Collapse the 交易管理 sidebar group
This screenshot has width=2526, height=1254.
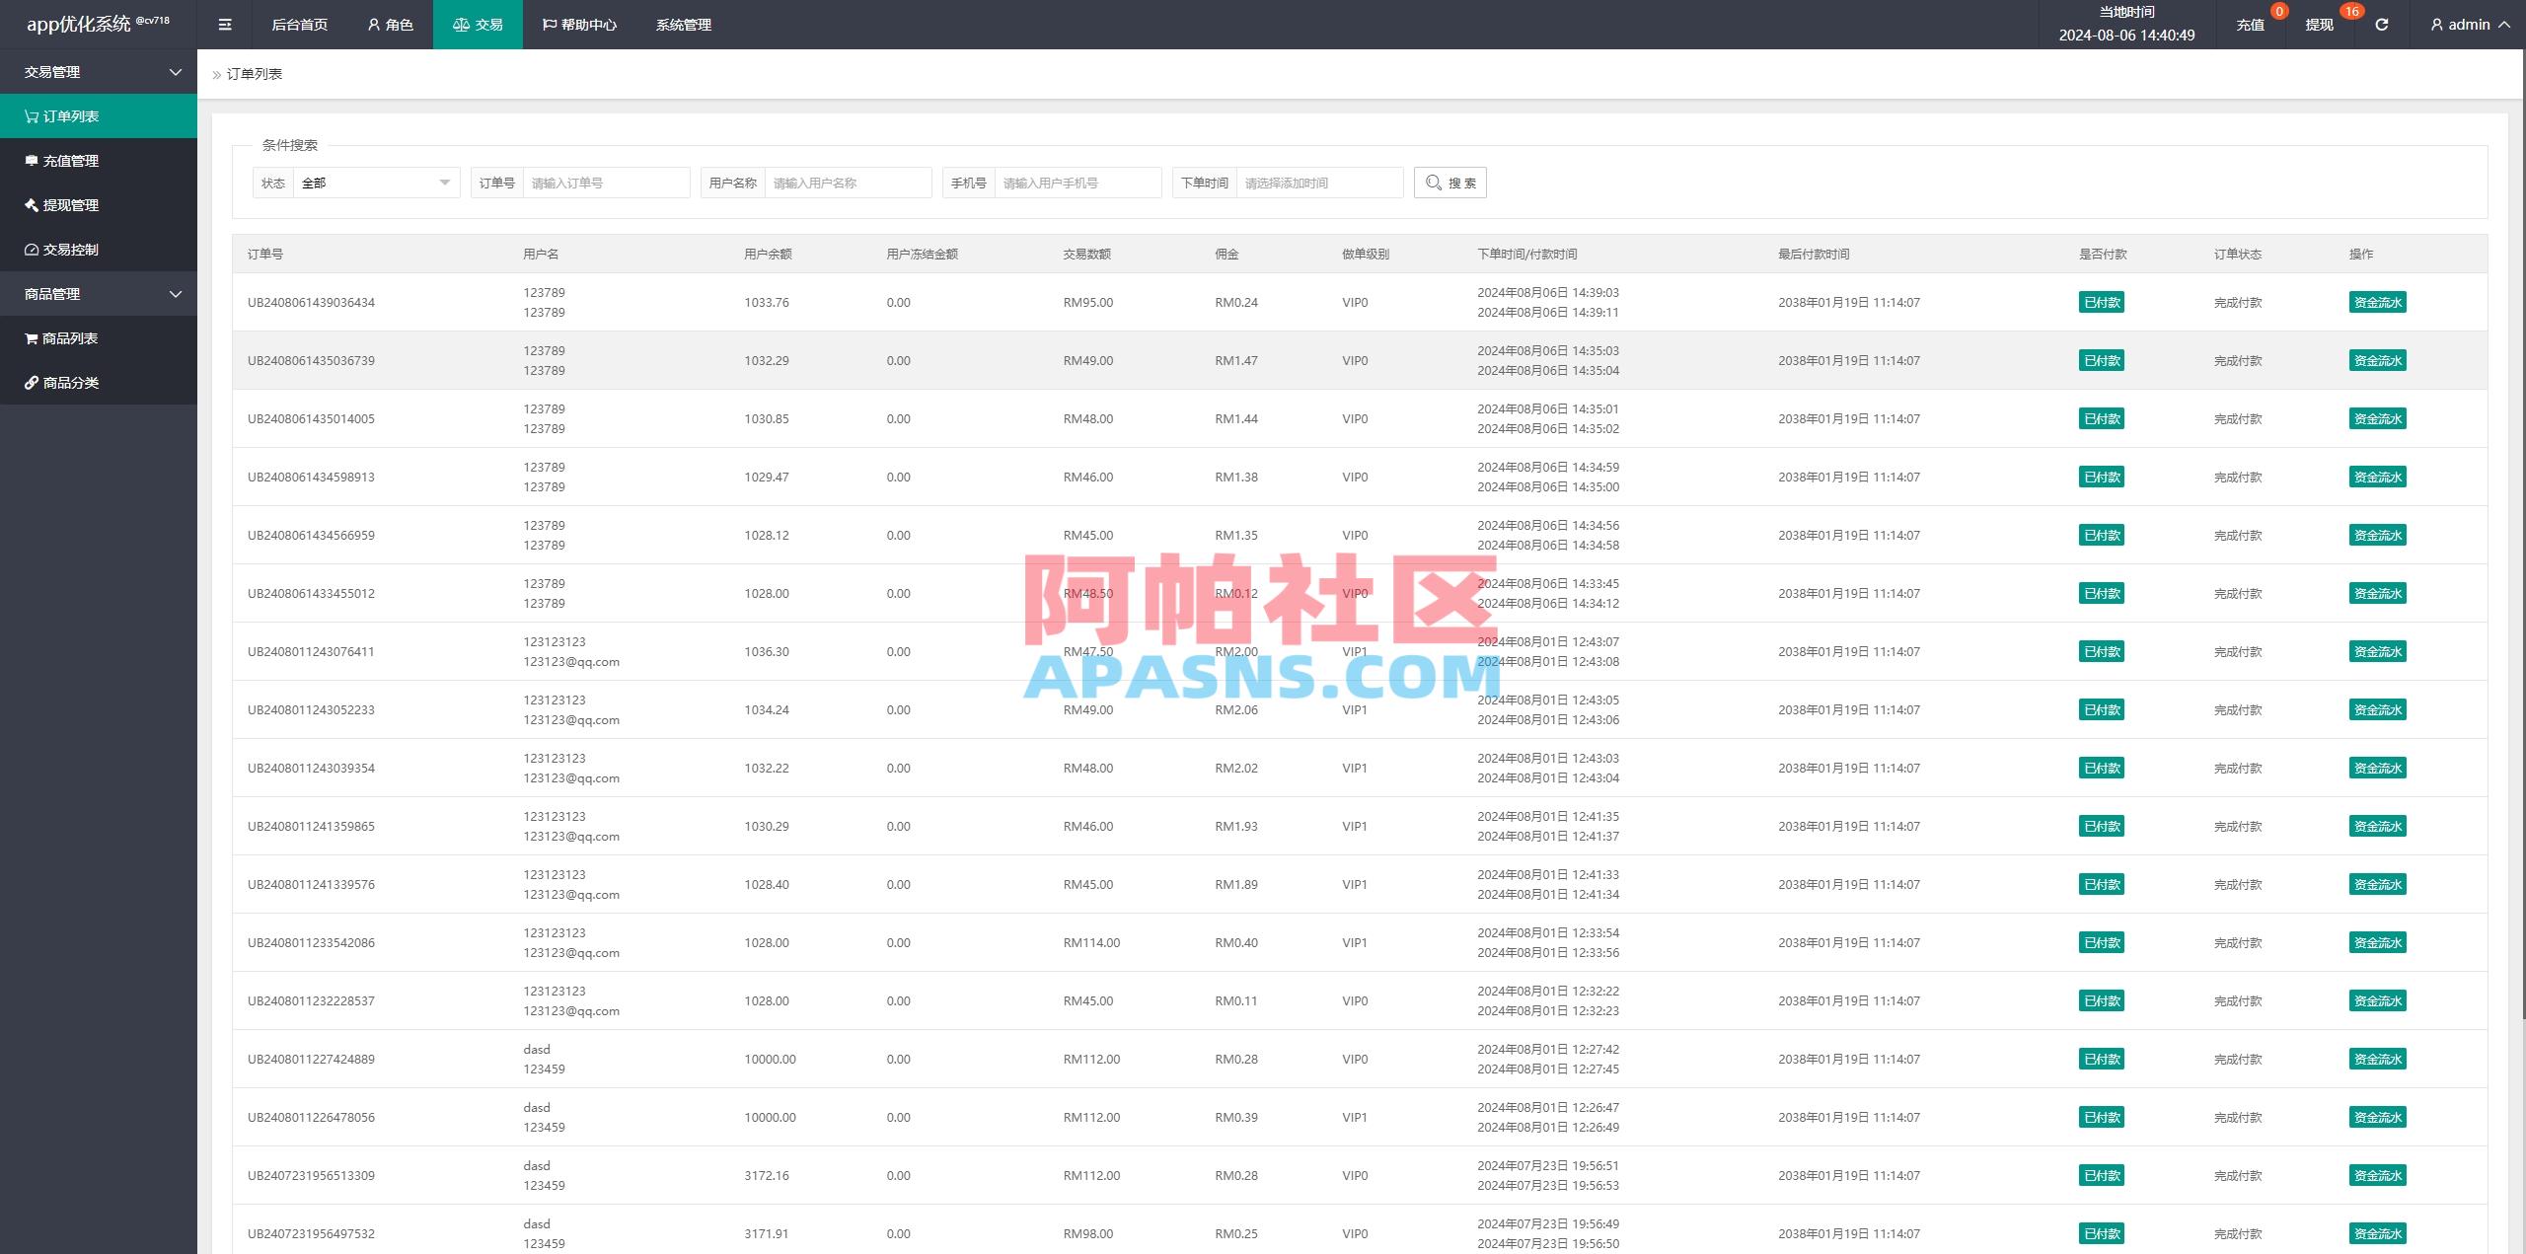click(99, 72)
